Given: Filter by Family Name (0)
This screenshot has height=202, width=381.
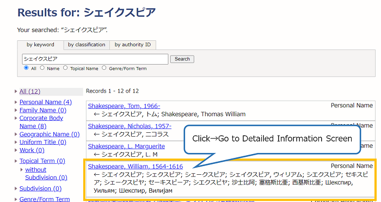Looking at the screenshot, I should tap(43, 111).
